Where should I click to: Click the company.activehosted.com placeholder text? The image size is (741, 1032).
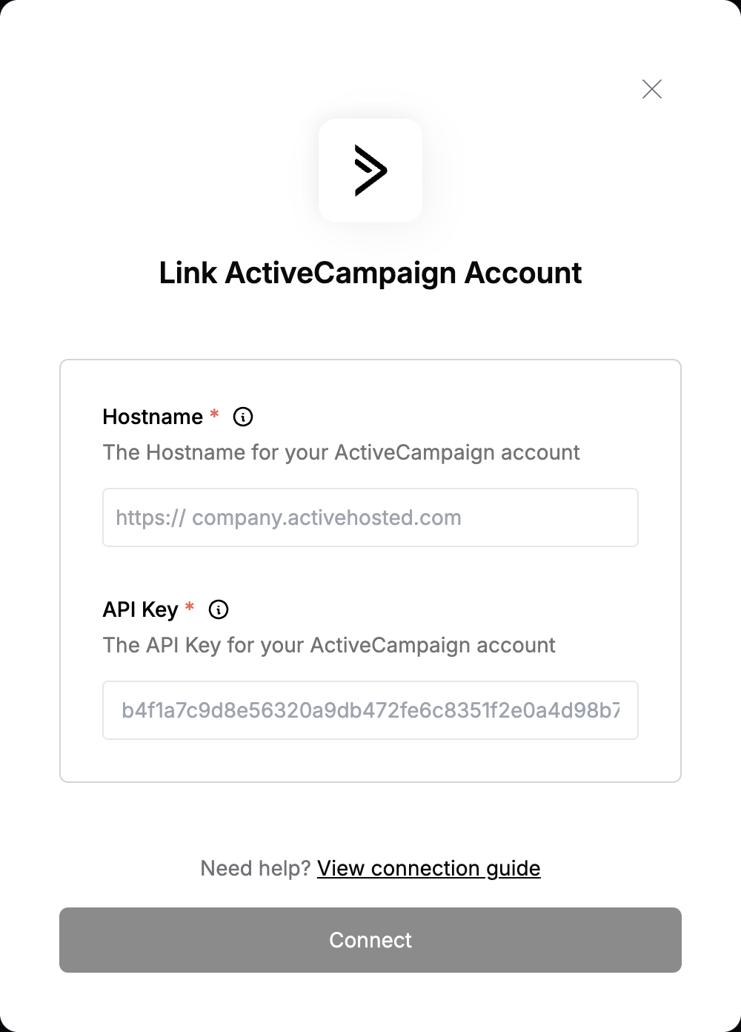tap(327, 517)
